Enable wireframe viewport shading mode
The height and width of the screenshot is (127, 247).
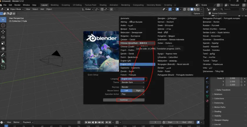click(188, 9)
